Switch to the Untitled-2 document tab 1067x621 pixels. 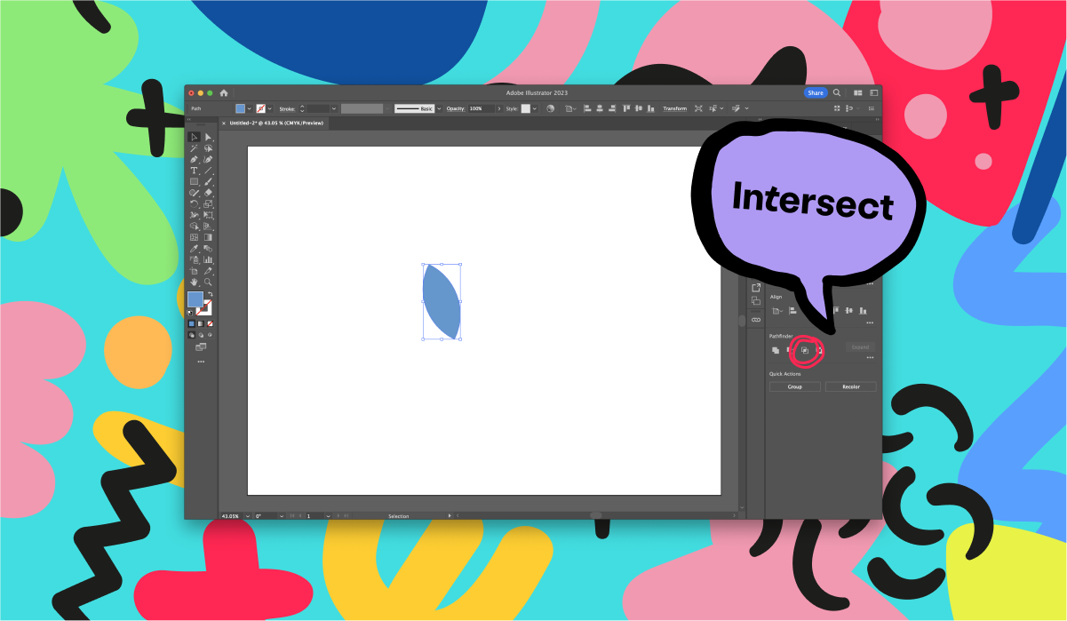pos(275,123)
